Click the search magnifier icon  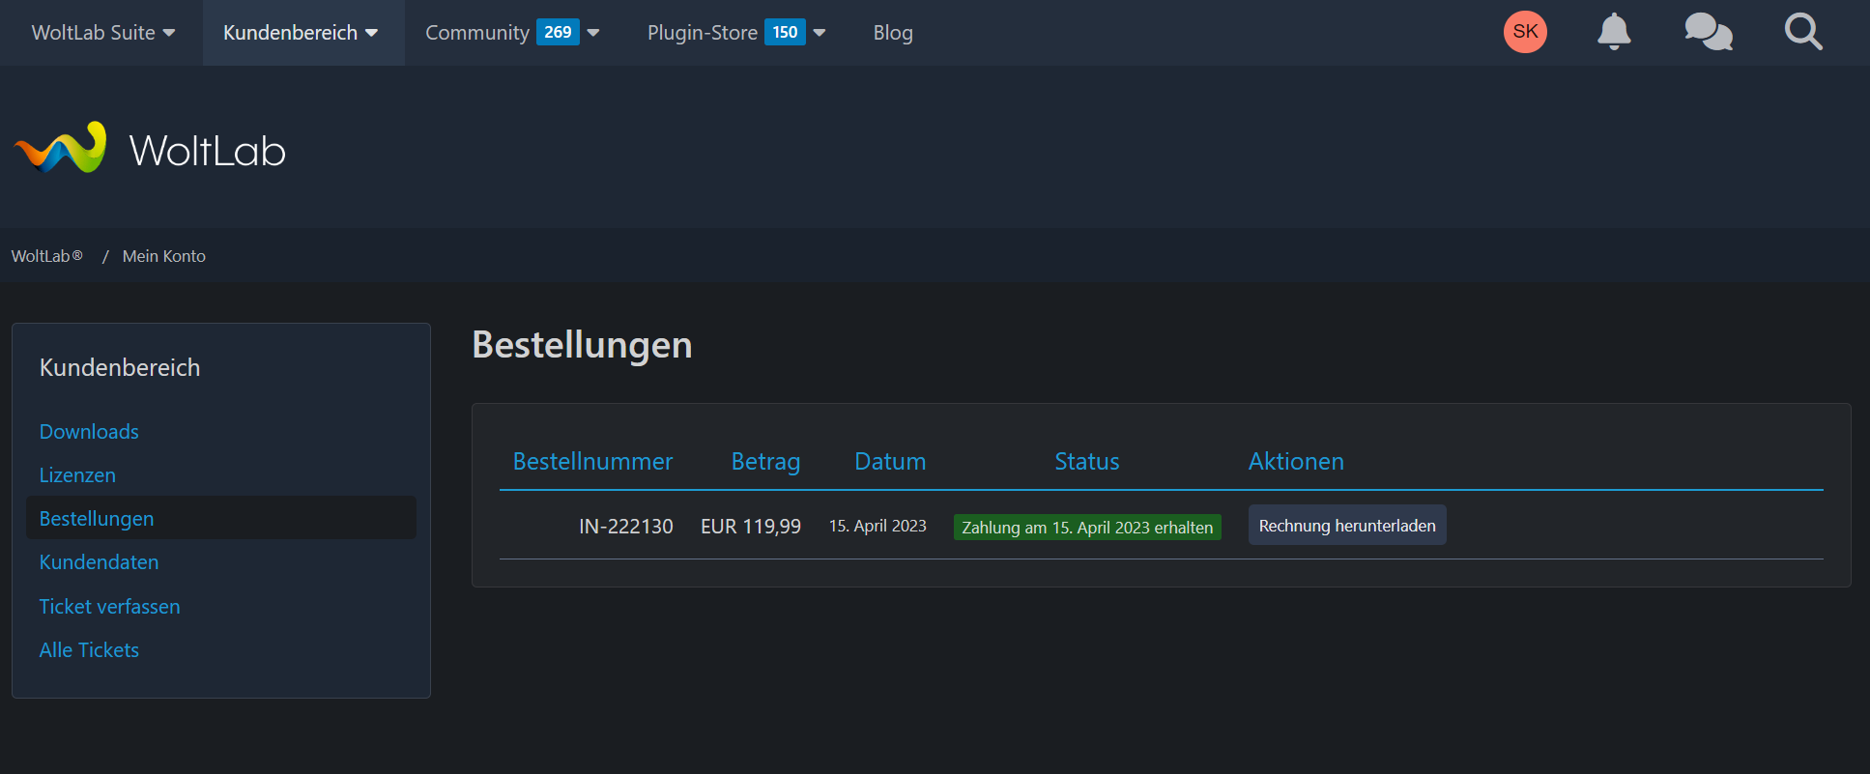coord(1802,32)
